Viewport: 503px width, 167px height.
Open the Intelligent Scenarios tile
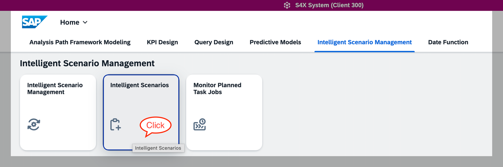click(x=141, y=112)
